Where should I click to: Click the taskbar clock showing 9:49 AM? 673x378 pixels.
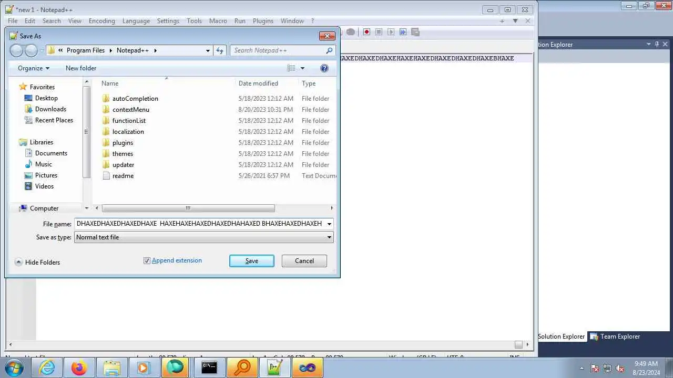pyautogui.click(x=646, y=364)
